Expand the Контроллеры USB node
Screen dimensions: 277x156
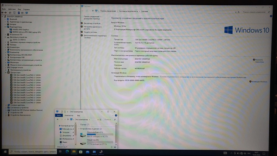point(6,57)
